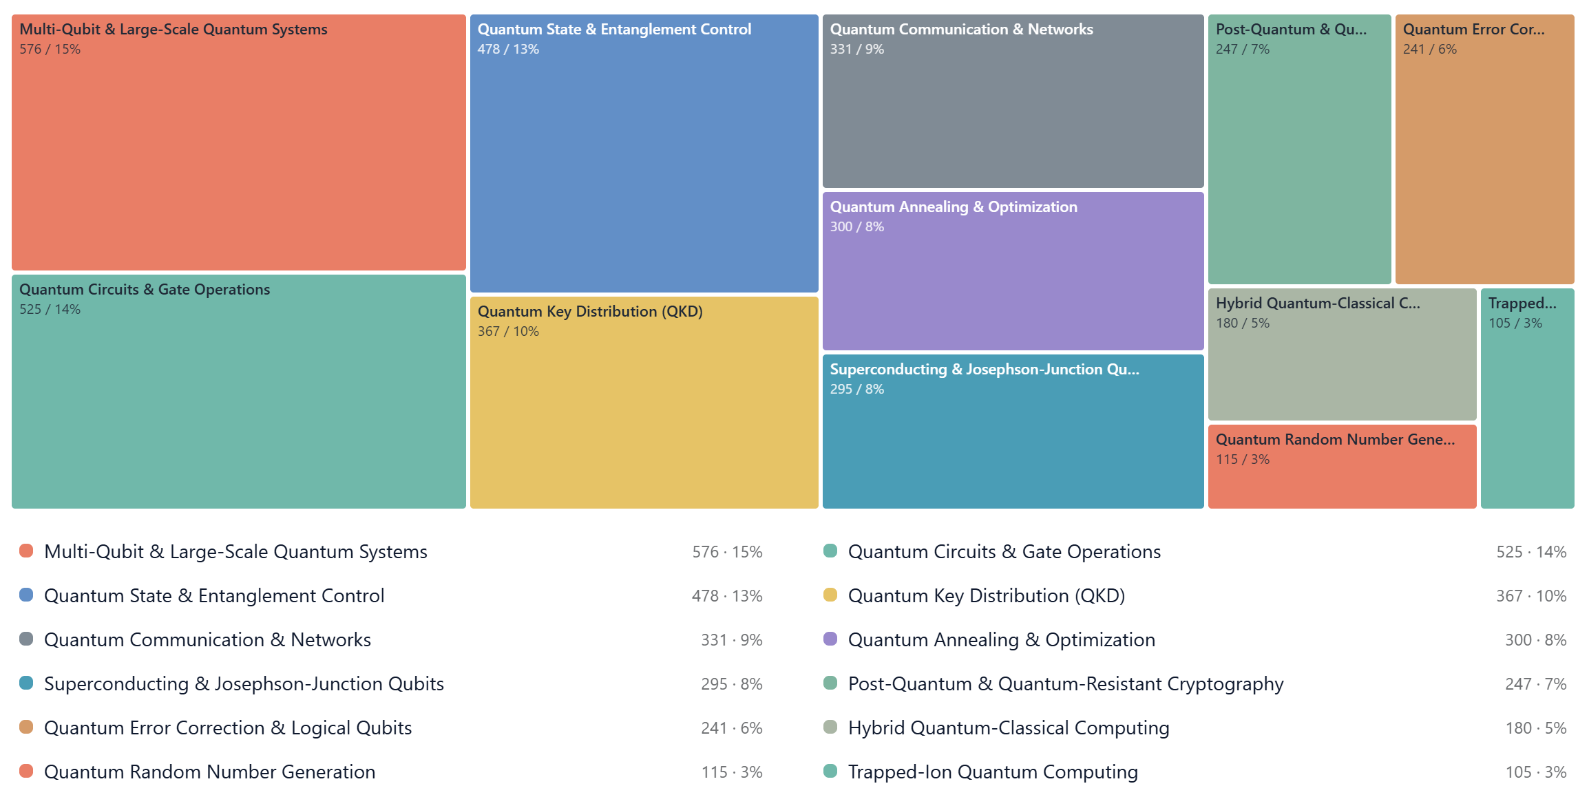Click the gray swatch beside Quantum Communication legend entry
Viewport: 1589px width, 797px height.
point(26,639)
